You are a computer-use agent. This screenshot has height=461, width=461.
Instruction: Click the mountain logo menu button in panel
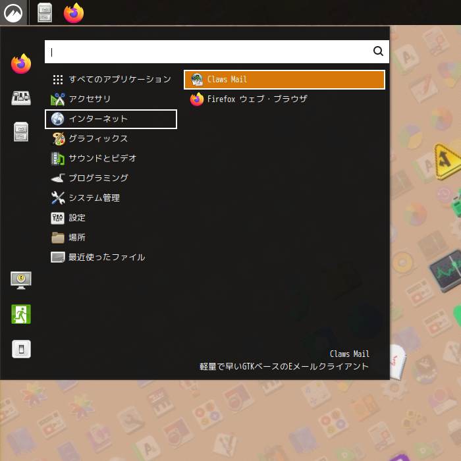(x=13, y=13)
